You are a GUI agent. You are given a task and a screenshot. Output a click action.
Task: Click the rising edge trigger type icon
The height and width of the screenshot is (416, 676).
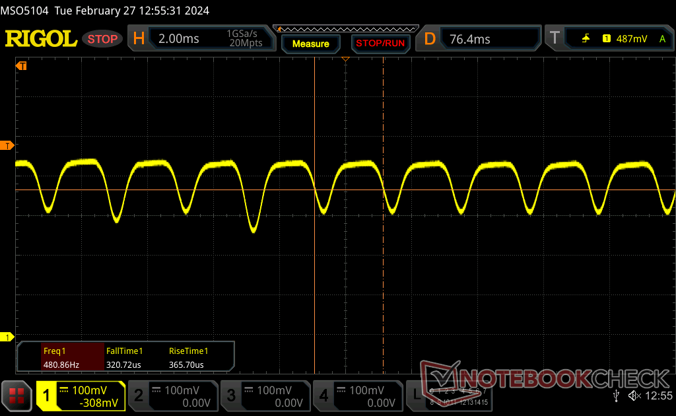586,39
